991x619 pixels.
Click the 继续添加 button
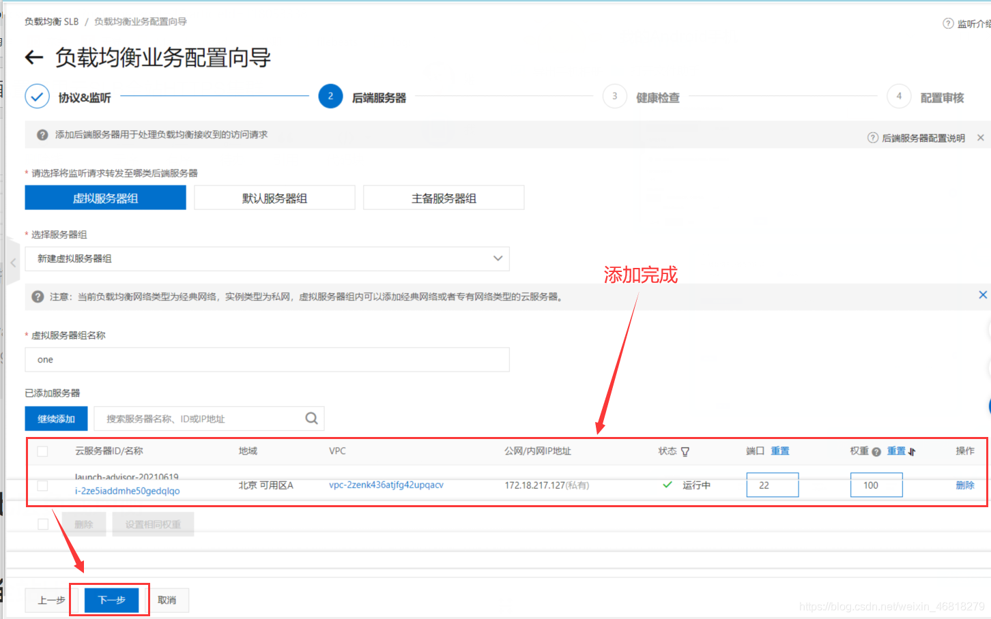pos(56,419)
